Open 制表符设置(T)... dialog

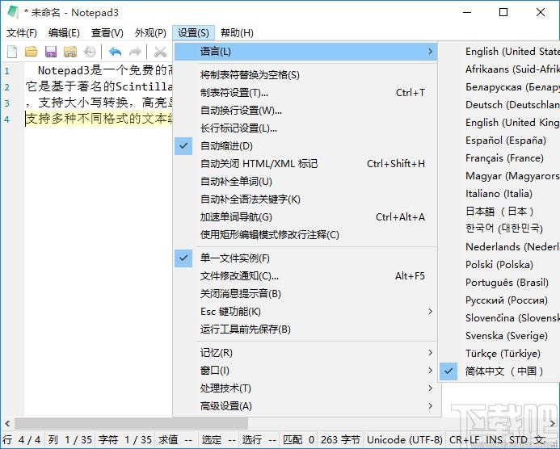305,93
